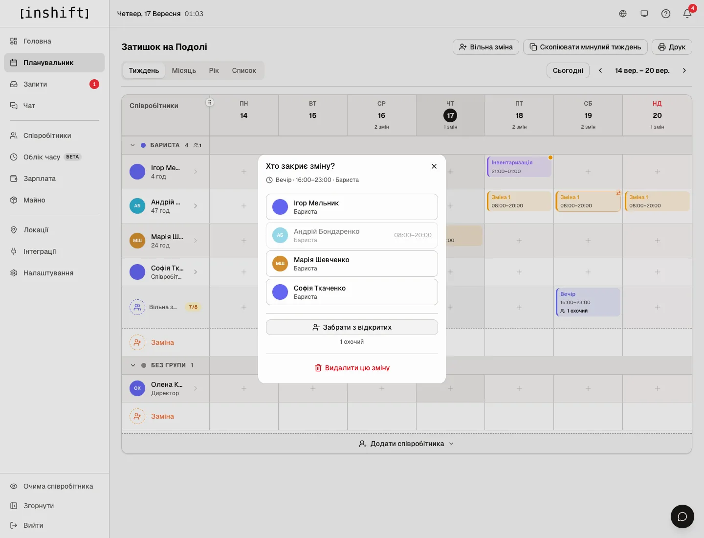
Task: Collapse the БЕЗ ГРУПИ group
Action: click(132, 365)
